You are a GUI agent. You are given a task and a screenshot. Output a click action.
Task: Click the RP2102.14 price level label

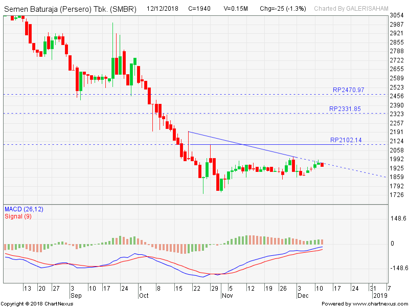point(347,140)
